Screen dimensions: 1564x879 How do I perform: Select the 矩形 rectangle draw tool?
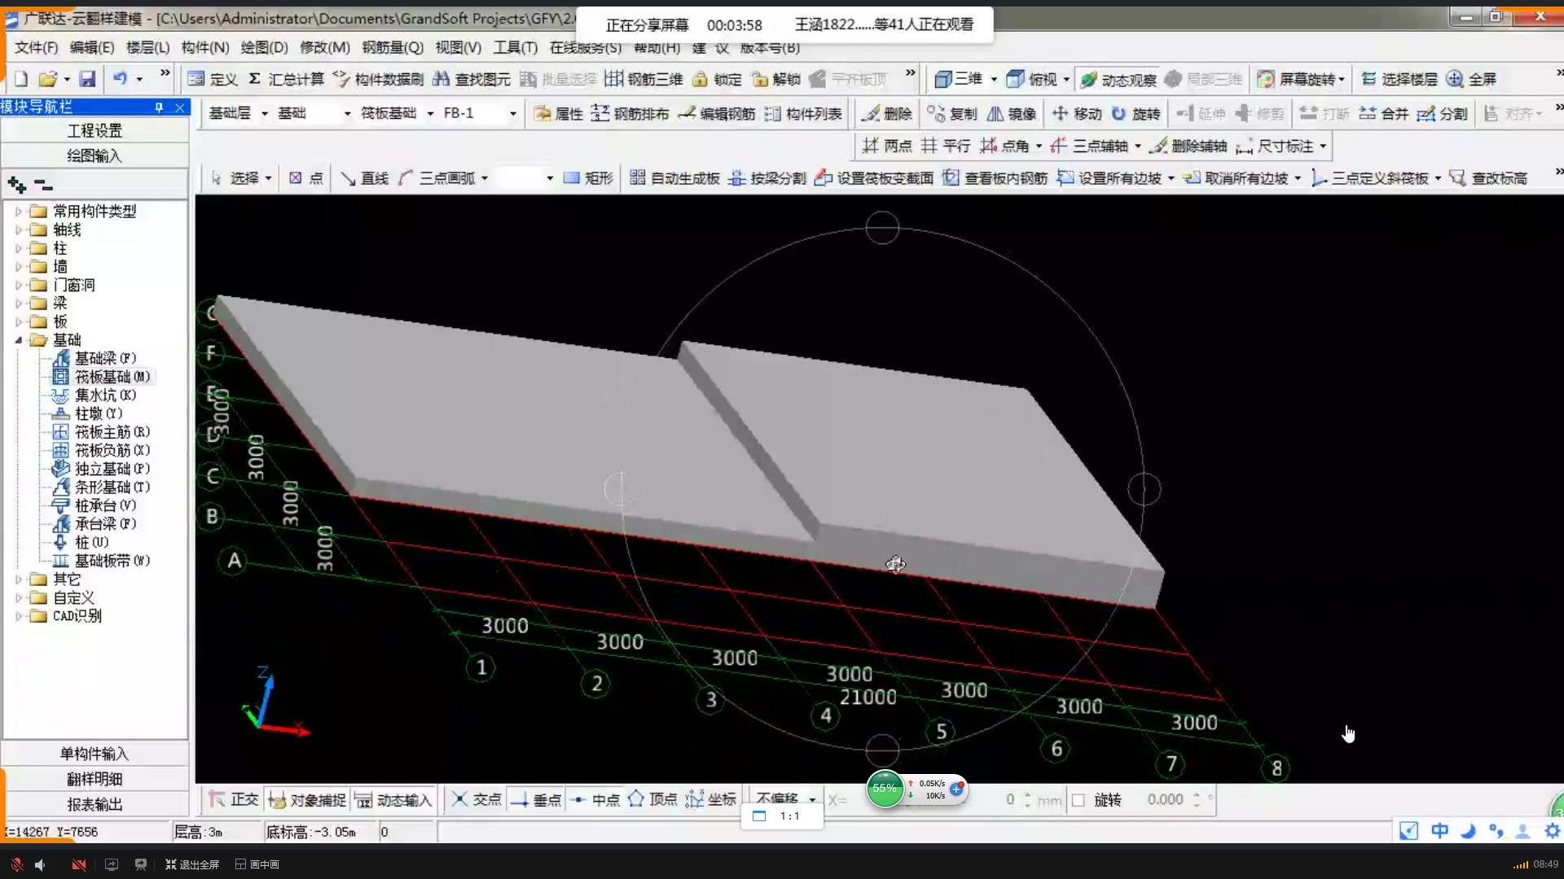point(588,178)
